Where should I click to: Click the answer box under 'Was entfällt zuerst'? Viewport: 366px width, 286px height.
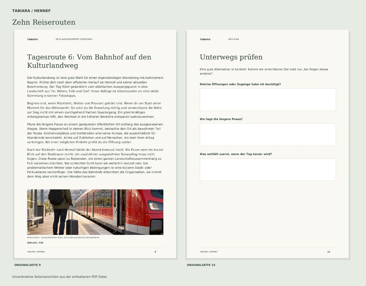point(268,169)
